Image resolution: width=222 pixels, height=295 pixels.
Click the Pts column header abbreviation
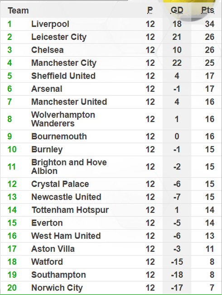(x=208, y=10)
